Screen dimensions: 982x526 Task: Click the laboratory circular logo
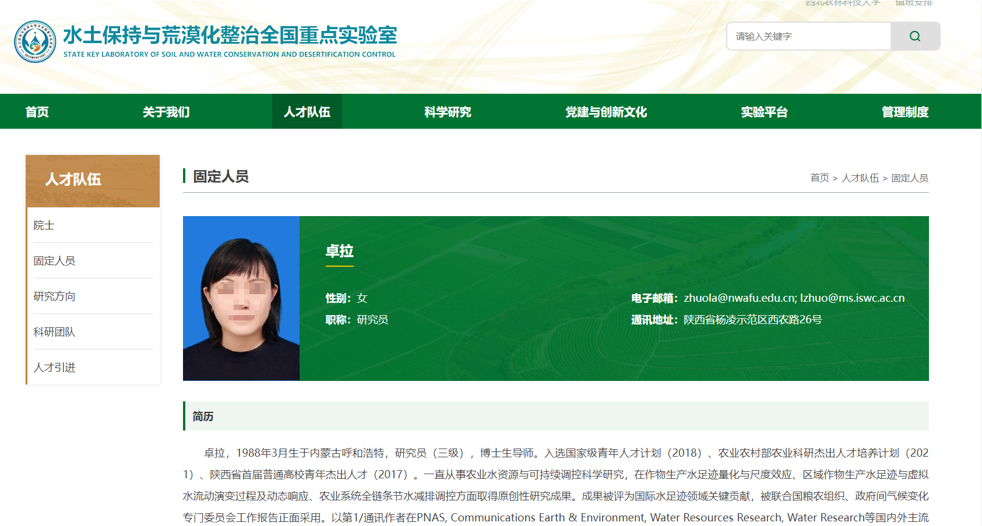[x=35, y=42]
